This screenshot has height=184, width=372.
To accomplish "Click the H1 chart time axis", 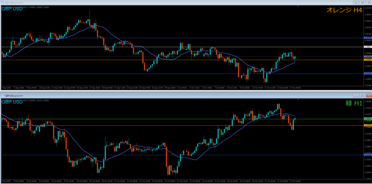I will (145, 180).
